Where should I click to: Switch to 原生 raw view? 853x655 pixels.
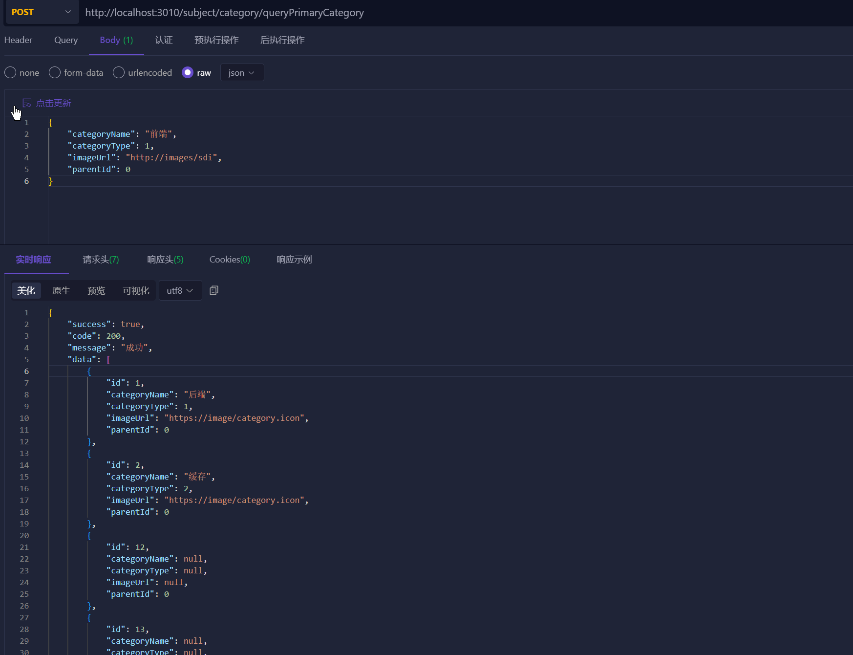pyautogui.click(x=61, y=291)
